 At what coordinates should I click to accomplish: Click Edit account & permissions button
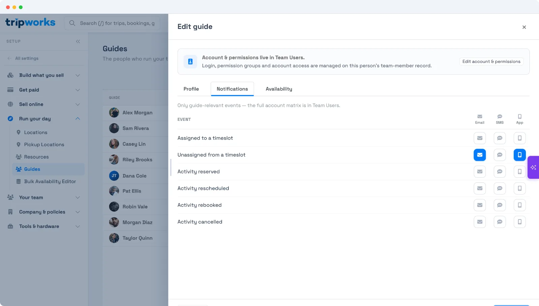pyautogui.click(x=491, y=62)
